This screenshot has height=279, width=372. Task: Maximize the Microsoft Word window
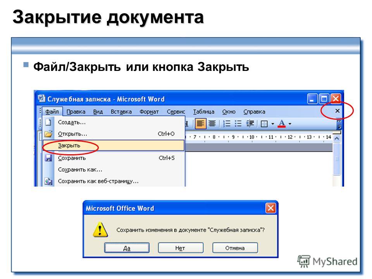(x=324, y=99)
